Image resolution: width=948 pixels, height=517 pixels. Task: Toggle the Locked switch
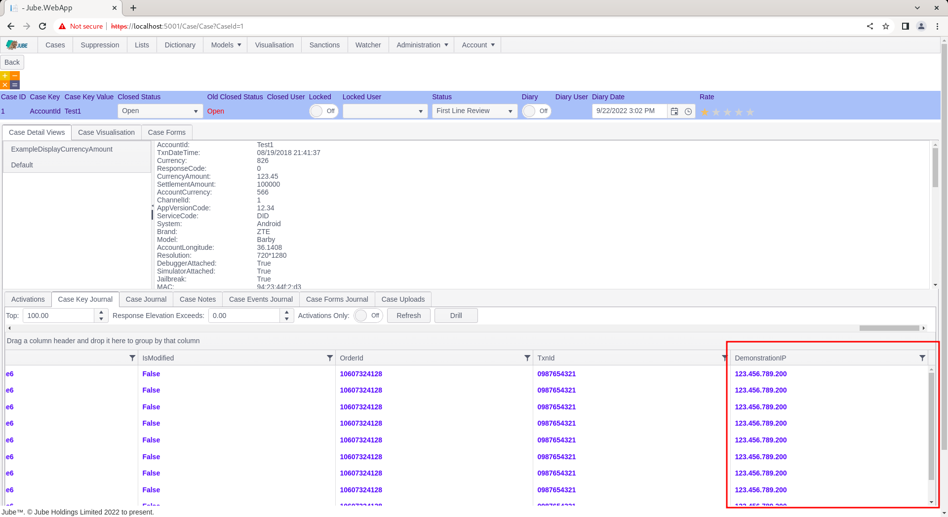[323, 111]
